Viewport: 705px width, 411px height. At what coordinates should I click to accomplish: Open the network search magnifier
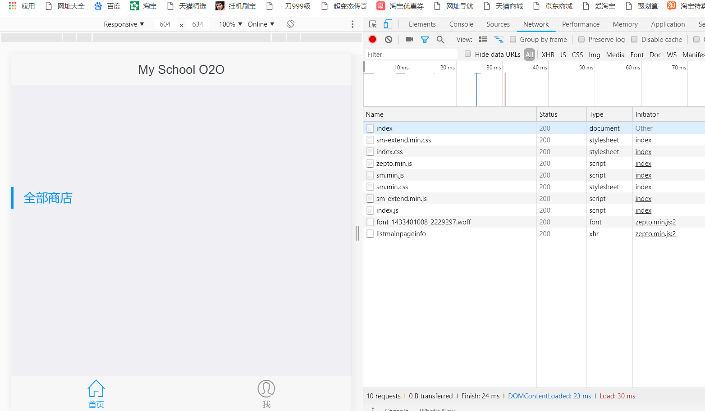[440, 40]
